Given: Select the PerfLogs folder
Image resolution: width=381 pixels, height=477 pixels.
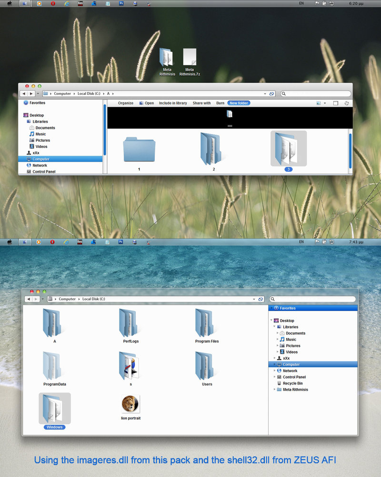Looking at the screenshot, I should [x=130, y=326].
